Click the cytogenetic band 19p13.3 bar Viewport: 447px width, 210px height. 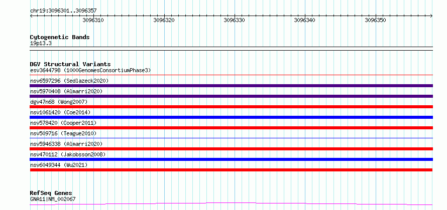coord(231,49)
